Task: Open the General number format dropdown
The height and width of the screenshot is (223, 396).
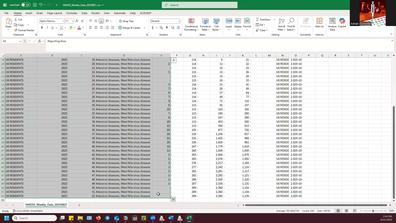Action: [179, 21]
